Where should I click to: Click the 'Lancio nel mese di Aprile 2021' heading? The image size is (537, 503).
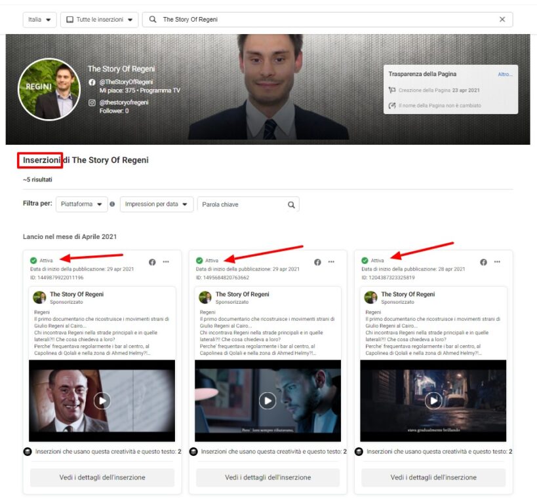[x=70, y=237]
